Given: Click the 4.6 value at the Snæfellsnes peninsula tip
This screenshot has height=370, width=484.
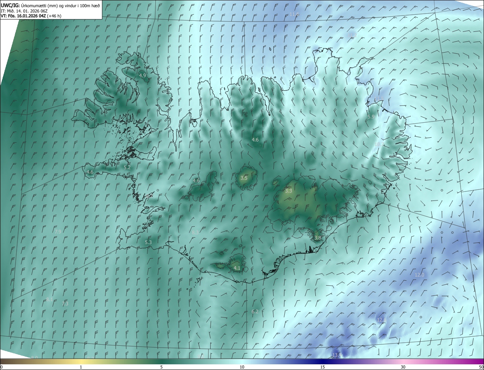Looking at the screenshot, I should [90, 172].
